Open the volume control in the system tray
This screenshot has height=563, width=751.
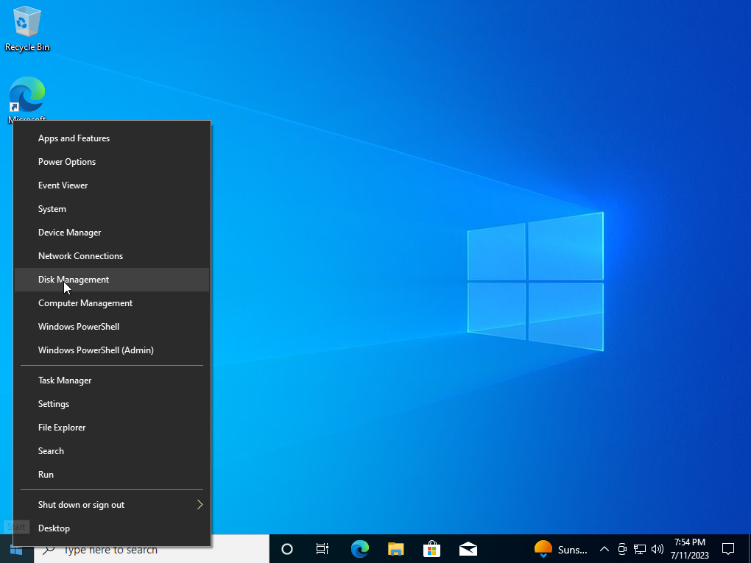pyautogui.click(x=657, y=548)
